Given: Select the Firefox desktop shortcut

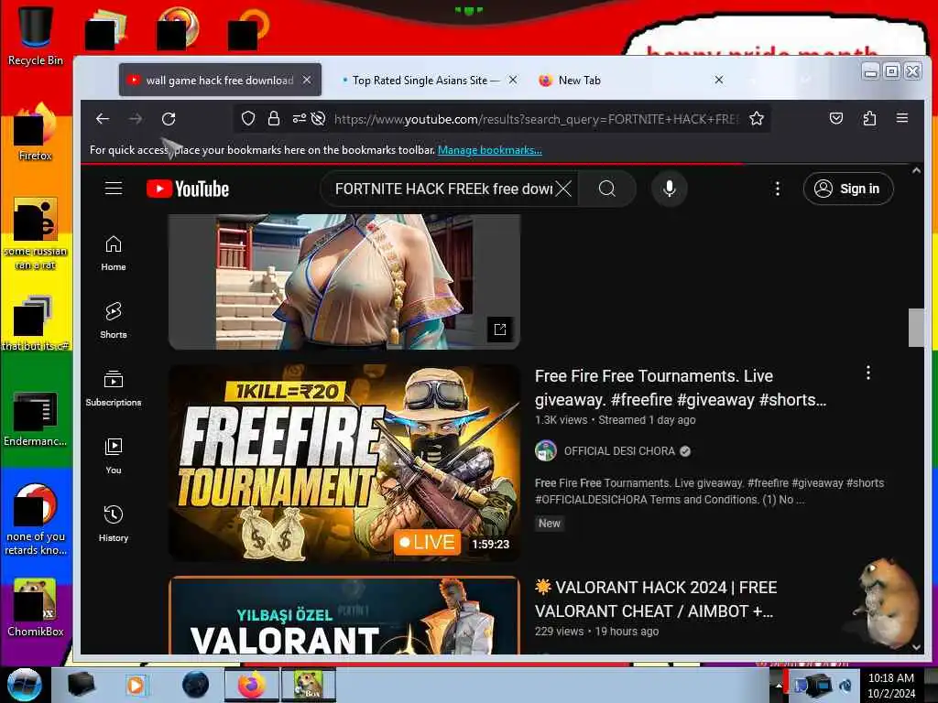Looking at the screenshot, I should pos(35,132).
